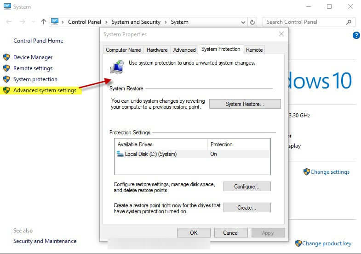Switch to the Hardware tab
This screenshot has height=254, width=361.
click(x=157, y=50)
